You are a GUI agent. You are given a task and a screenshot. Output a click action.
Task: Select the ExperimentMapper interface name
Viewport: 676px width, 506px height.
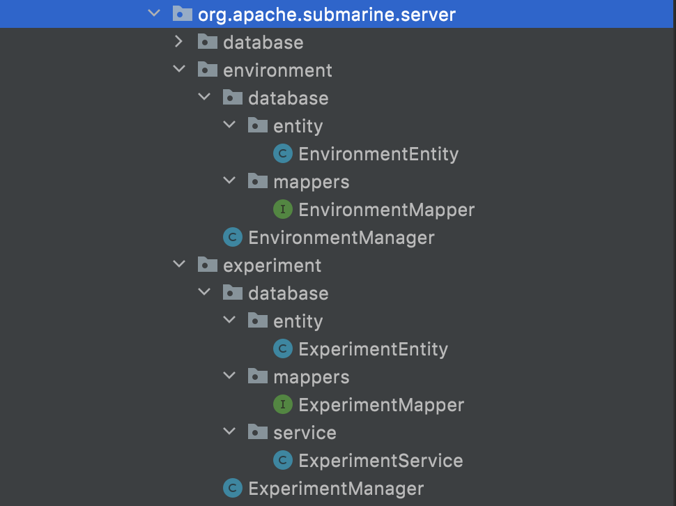[x=381, y=405]
